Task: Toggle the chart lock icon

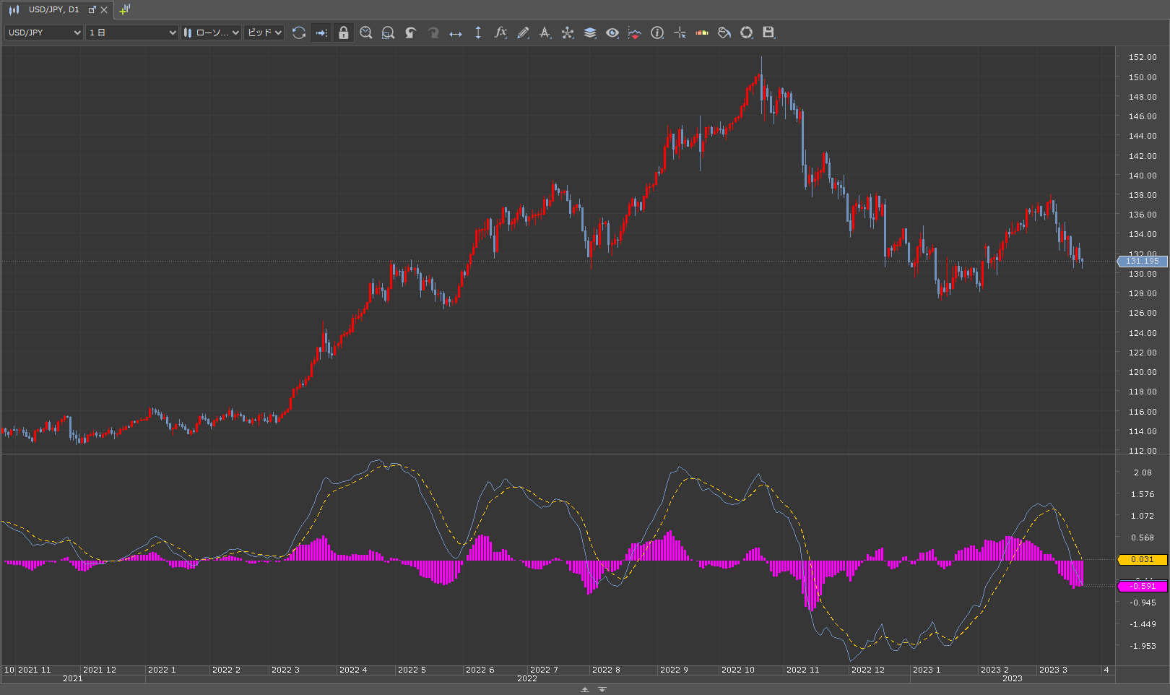Action: pyautogui.click(x=344, y=33)
